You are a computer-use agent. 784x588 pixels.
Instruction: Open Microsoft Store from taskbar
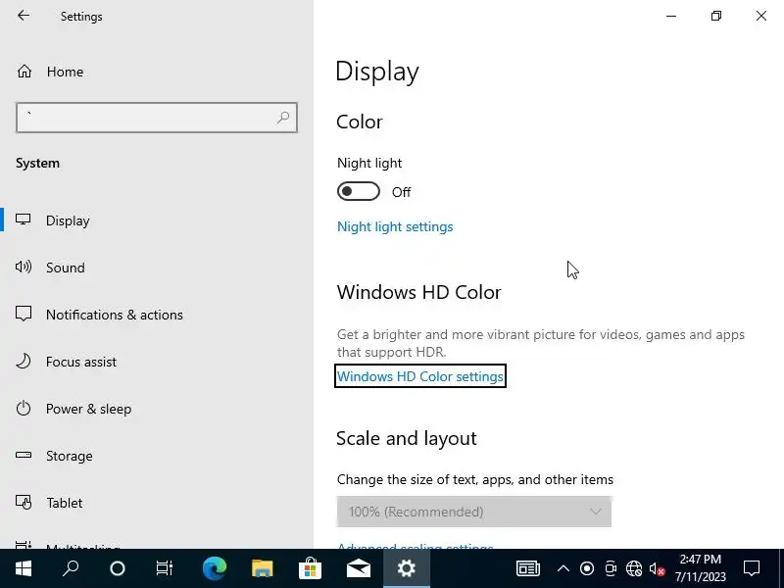(310, 568)
